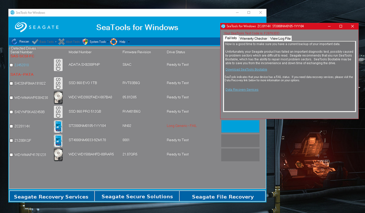The image size is (365, 213).
Task: Click firmware revision RVT03B6Q
Action: point(131,83)
